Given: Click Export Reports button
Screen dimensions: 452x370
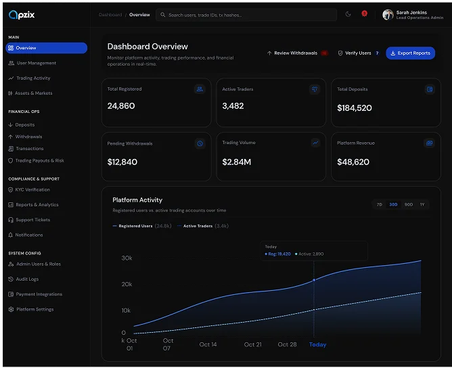Looking at the screenshot, I should (410, 53).
